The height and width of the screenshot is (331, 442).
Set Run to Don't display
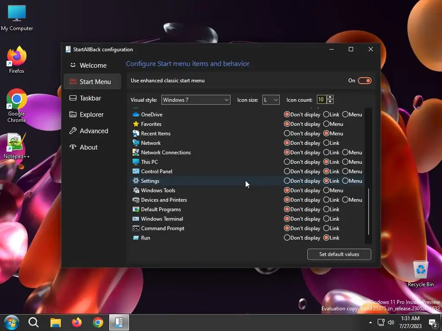[x=287, y=238]
